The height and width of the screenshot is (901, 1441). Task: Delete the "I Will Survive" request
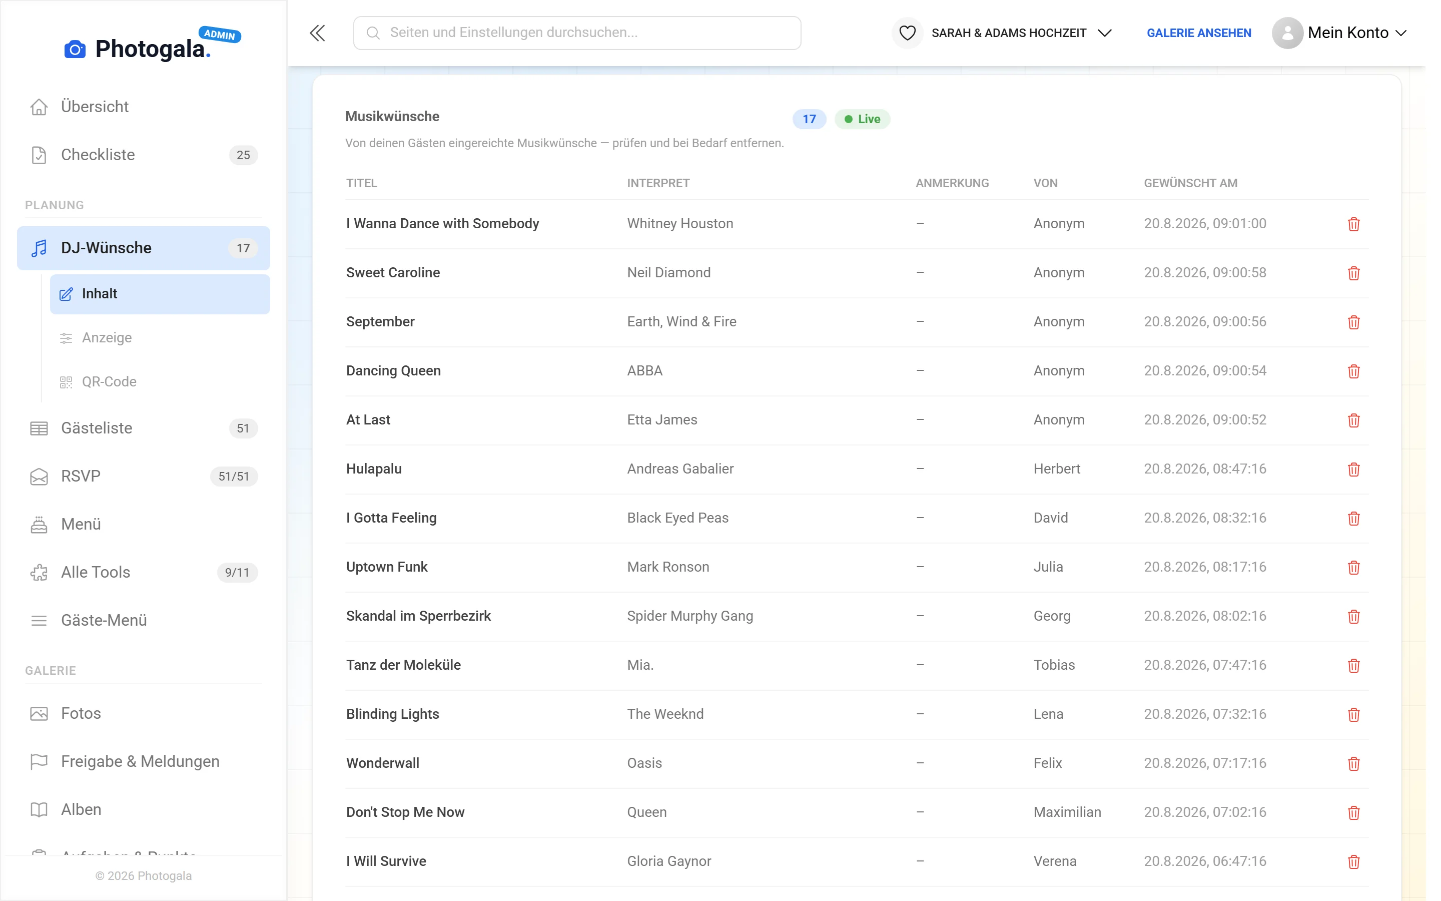click(1353, 861)
